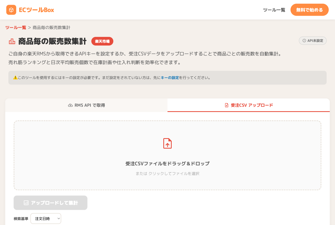Click the 無料で始める button

[310, 10]
